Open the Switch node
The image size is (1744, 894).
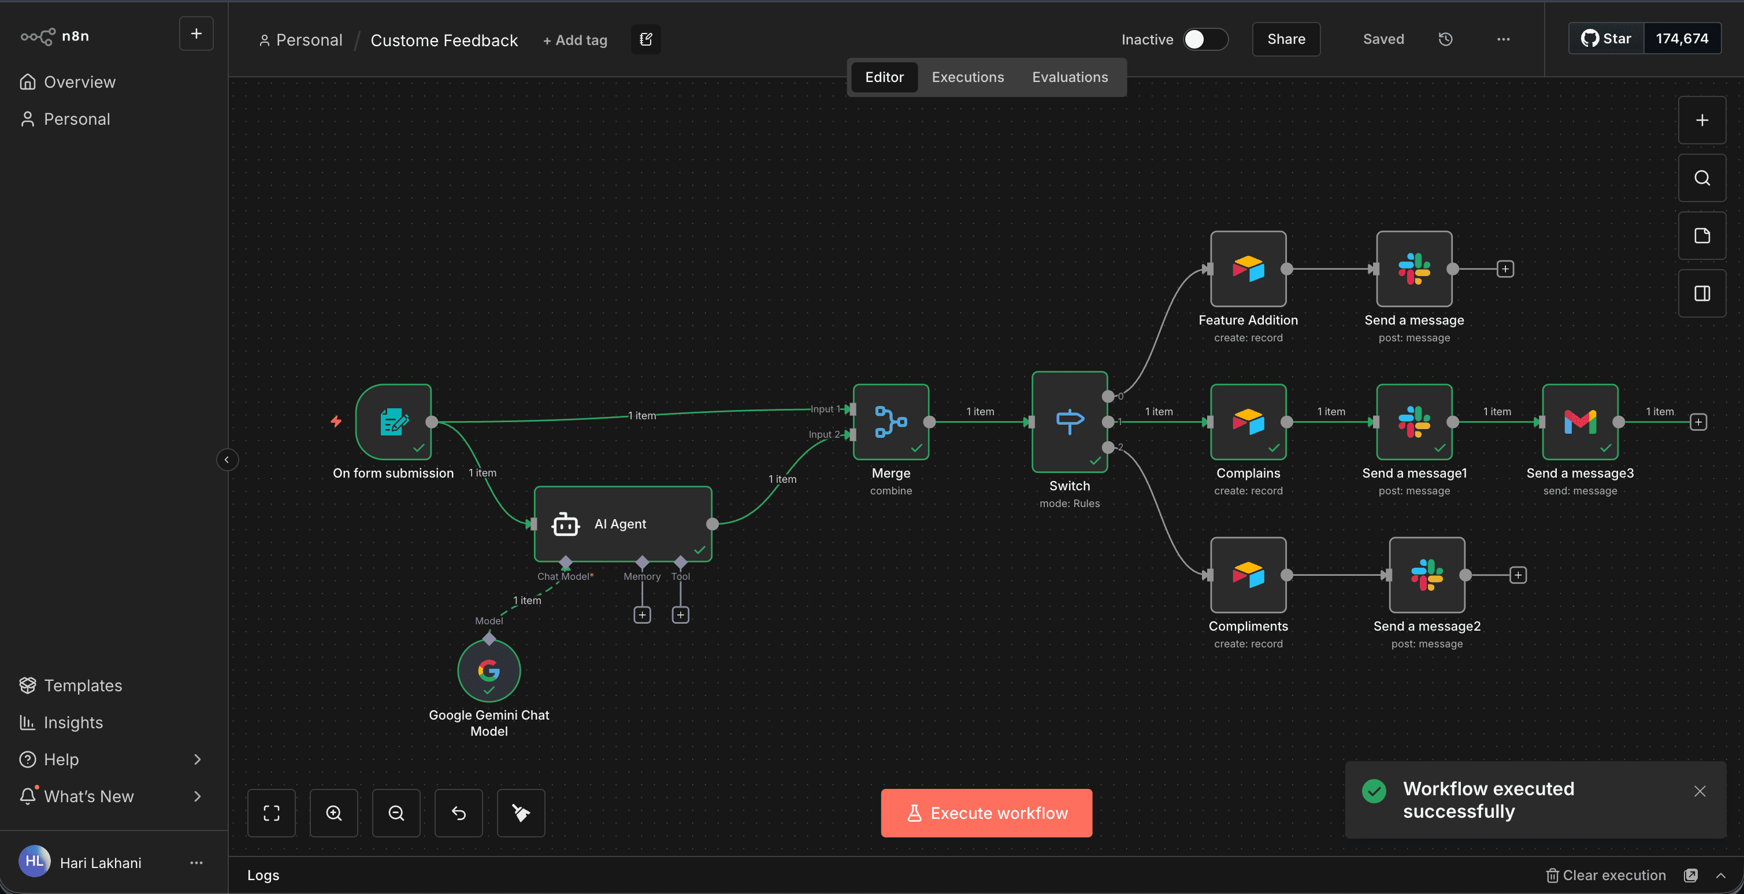[x=1069, y=422]
